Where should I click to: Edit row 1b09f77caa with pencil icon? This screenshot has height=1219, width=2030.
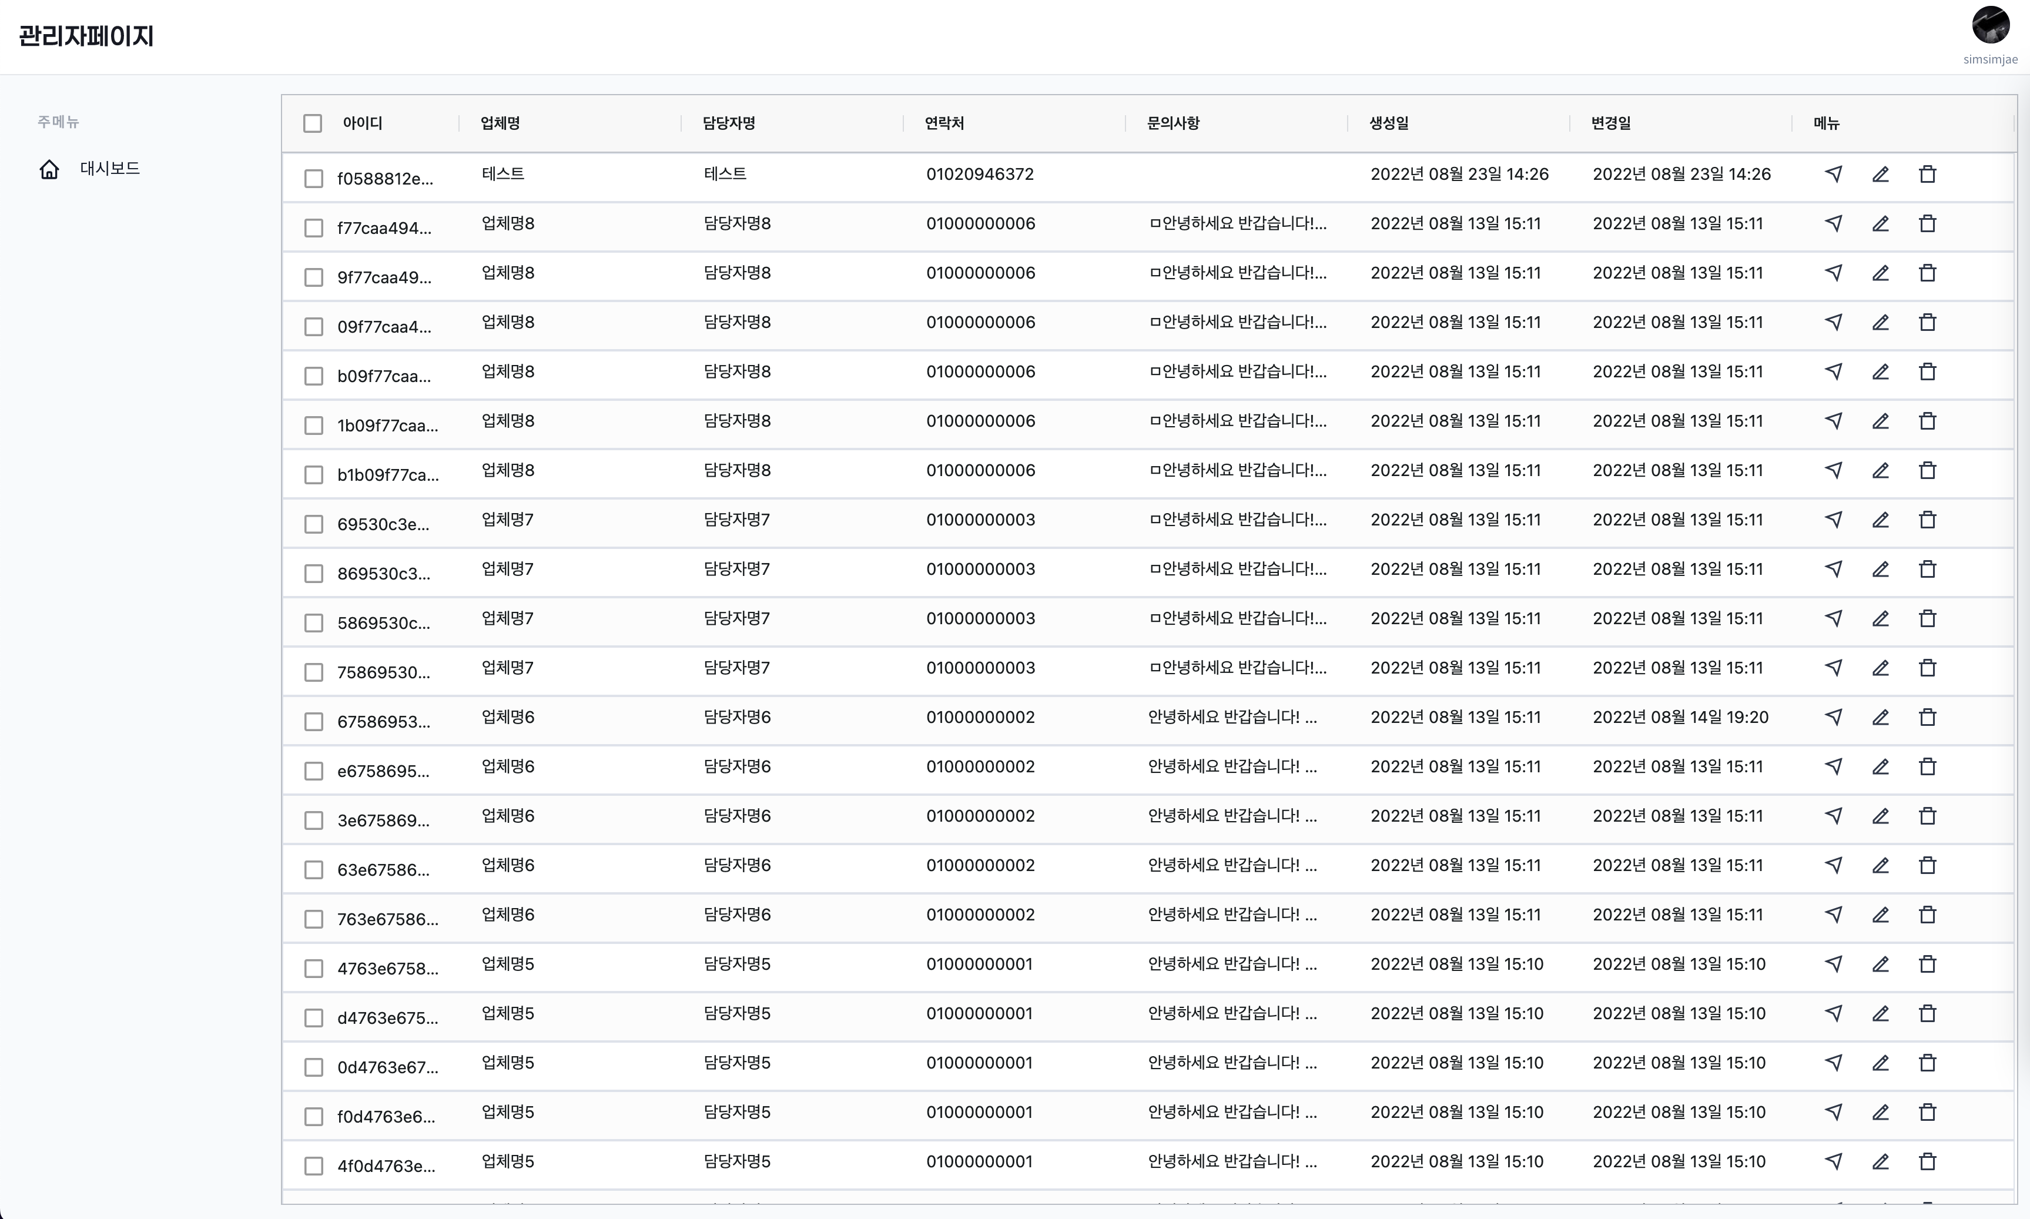tap(1881, 421)
